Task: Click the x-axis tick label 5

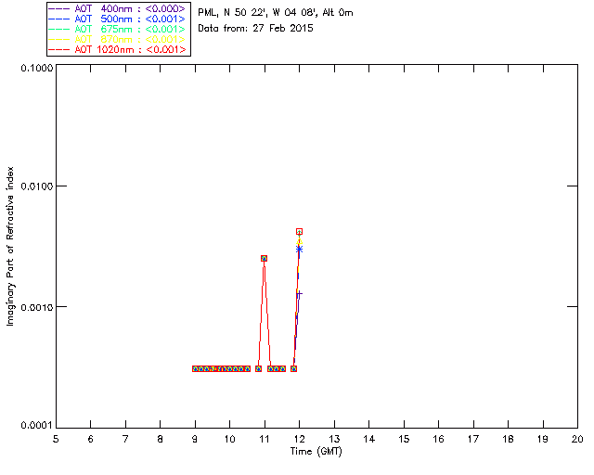Action: (x=56, y=440)
